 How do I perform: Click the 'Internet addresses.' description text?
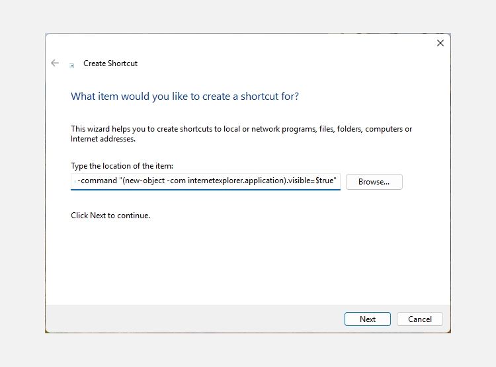(103, 139)
